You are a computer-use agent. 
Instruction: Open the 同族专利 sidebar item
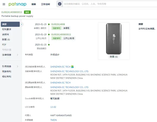click(7, 71)
